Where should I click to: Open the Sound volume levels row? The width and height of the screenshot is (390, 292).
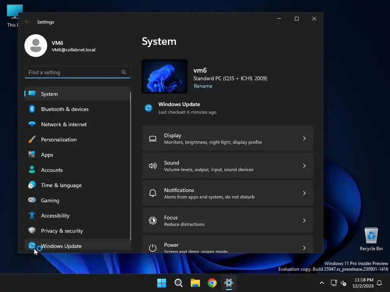tap(228, 166)
